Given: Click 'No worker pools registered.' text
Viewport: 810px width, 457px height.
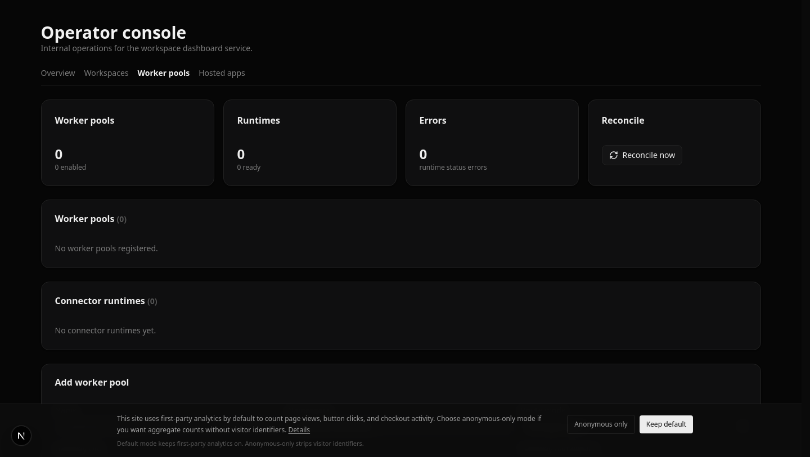Looking at the screenshot, I should point(106,248).
